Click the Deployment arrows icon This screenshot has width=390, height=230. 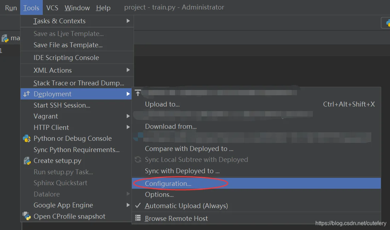click(27, 94)
